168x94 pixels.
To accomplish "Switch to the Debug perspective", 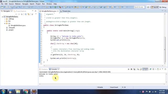I will [163, 7].
